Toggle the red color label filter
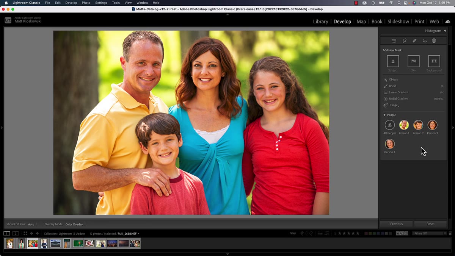Screen dimensions: 455x256 [366, 234]
